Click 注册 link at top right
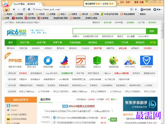This screenshot has height=124, width=166. [142, 2]
